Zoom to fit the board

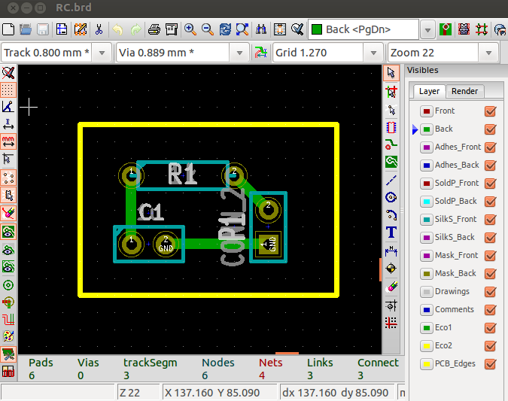242,29
